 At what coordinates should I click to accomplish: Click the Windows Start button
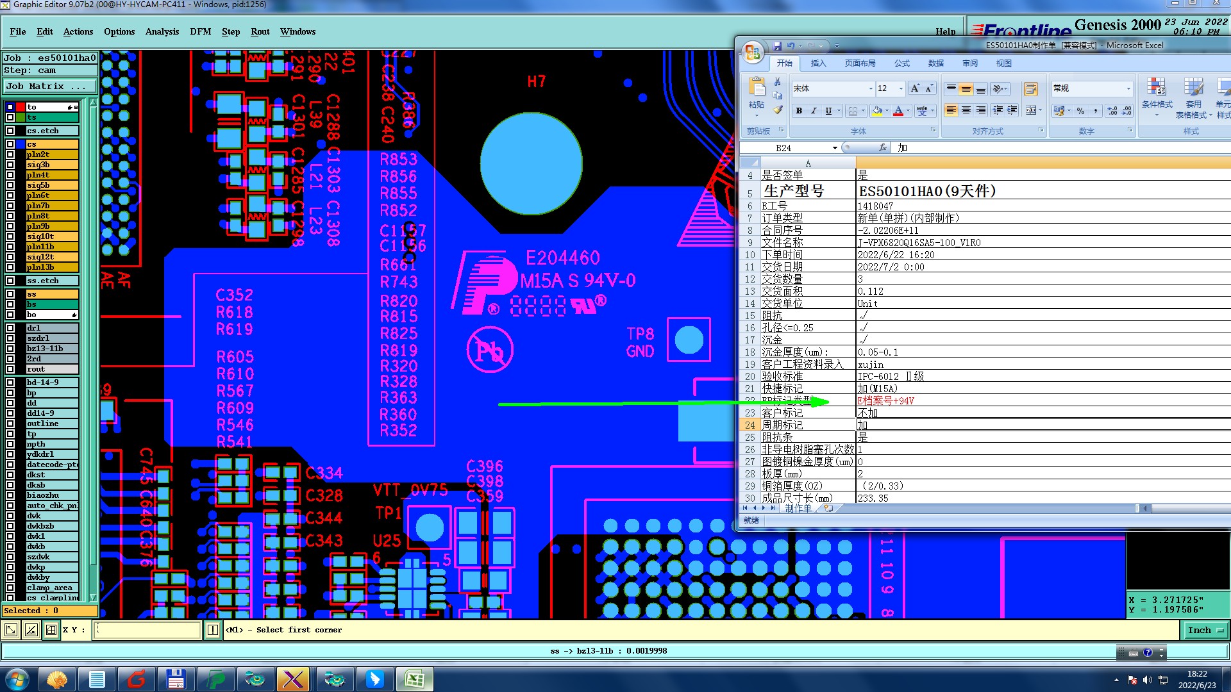coord(17,679)
